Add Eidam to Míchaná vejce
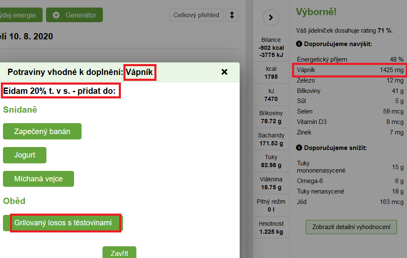The height and width of the screenshot is (258, 407). [x=38, y=179]
